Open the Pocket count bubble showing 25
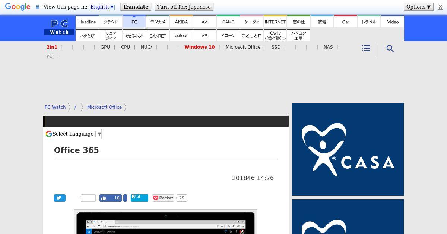This screenshot has height=234, width=447. point(181,198)
